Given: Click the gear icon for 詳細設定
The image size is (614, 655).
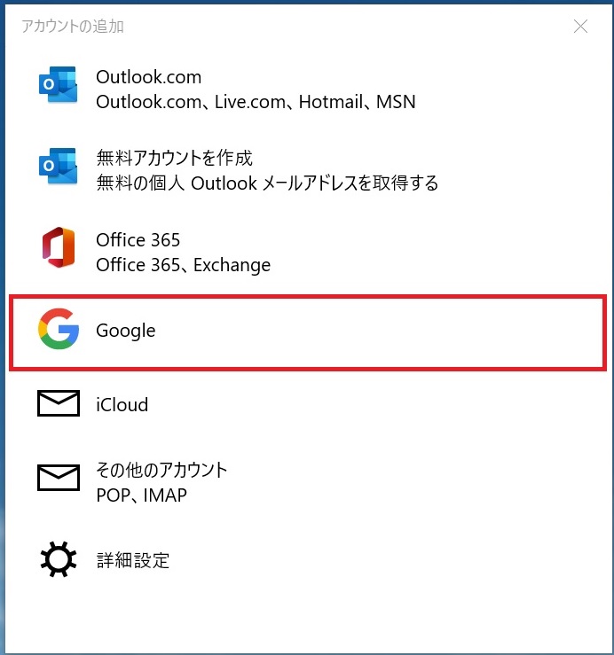Looking at the screenshot, I should pos(57,559).
